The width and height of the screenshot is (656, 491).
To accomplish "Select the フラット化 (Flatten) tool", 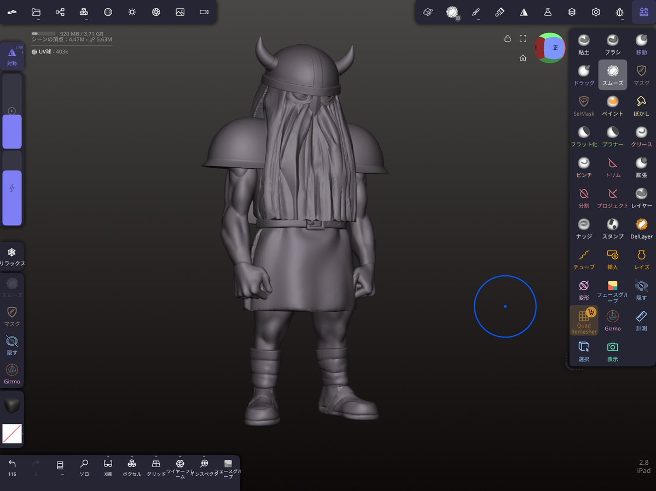I will (x=584, y=136).
